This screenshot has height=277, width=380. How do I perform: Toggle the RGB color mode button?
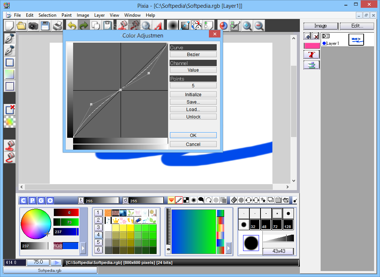[58, 246]
